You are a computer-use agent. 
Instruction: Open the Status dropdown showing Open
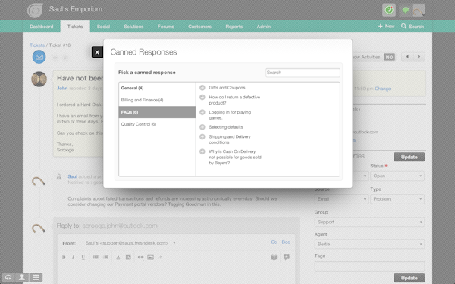pyautogui.click(x=397, y=176)
